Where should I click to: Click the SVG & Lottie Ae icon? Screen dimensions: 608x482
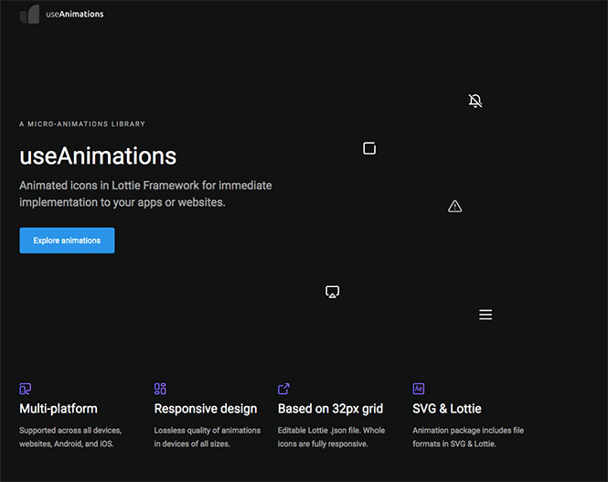[x=419, y=389]
